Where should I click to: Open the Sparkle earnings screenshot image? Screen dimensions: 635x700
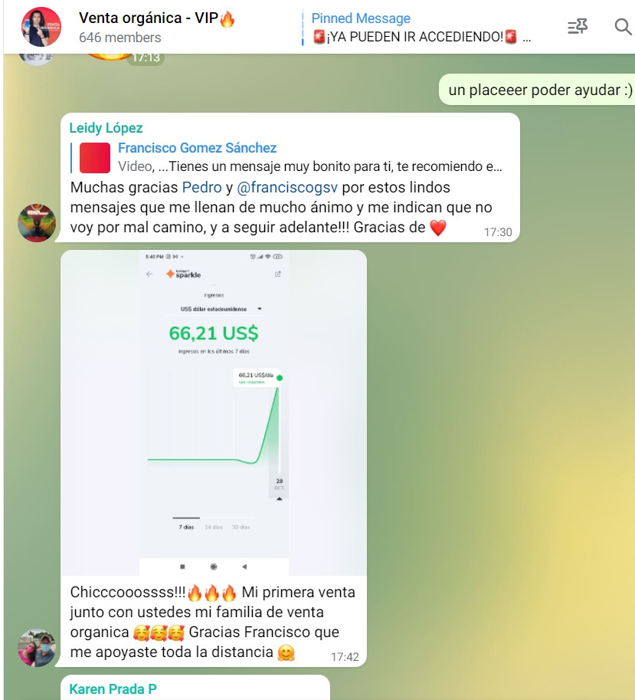(x=214, y=412)
